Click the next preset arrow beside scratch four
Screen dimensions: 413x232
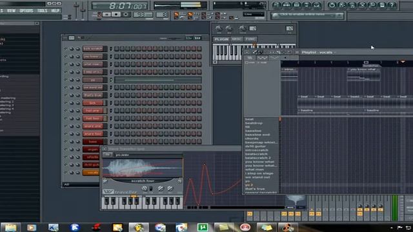pyautogui.click(x=179, y=181)
